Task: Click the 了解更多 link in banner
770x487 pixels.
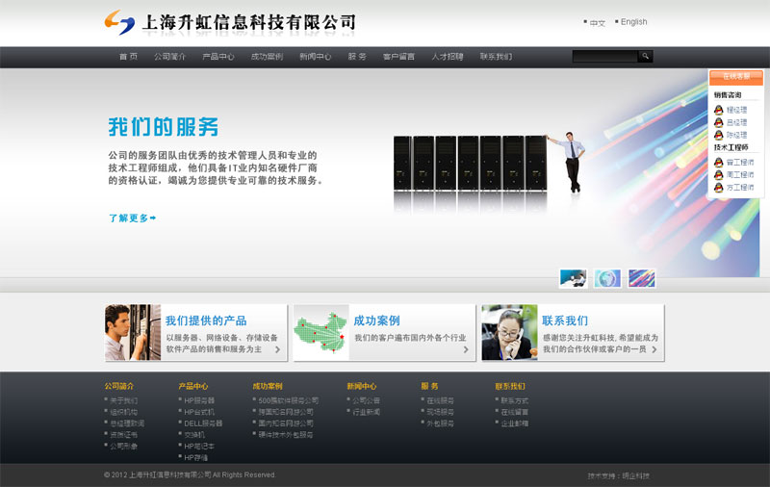Action: coord(132,218)
